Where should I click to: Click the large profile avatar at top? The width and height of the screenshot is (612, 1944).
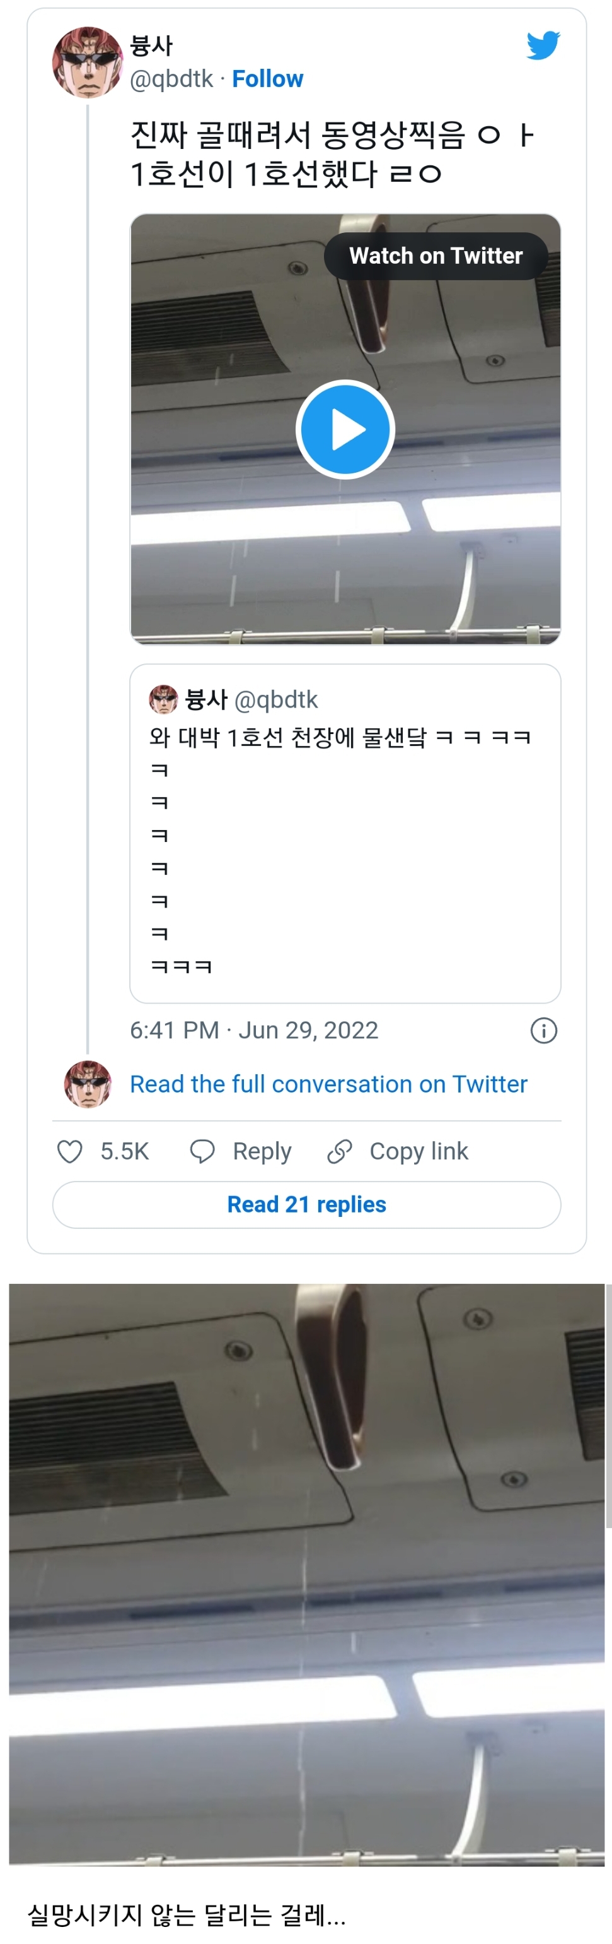pos(87,62)
